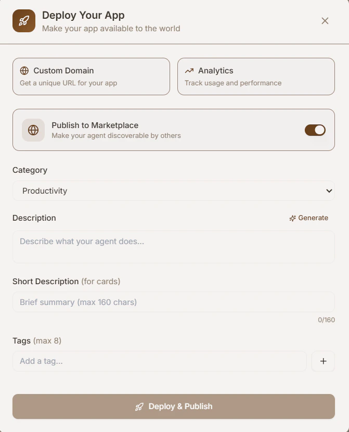Open the Category dropdown

pos(174,190)
